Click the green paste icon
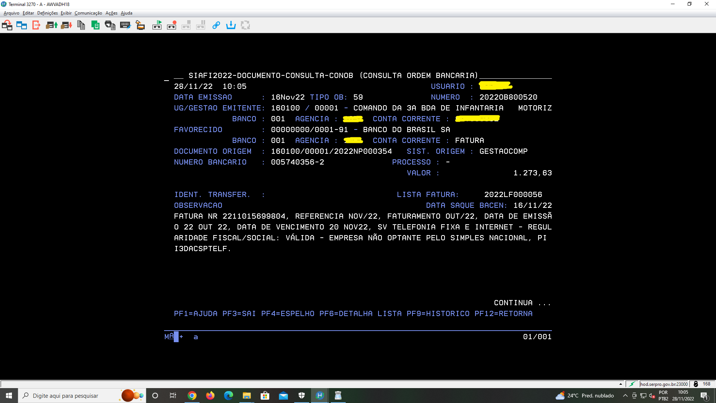The height and width of the screenshot is (403, 716). [95, 25]
